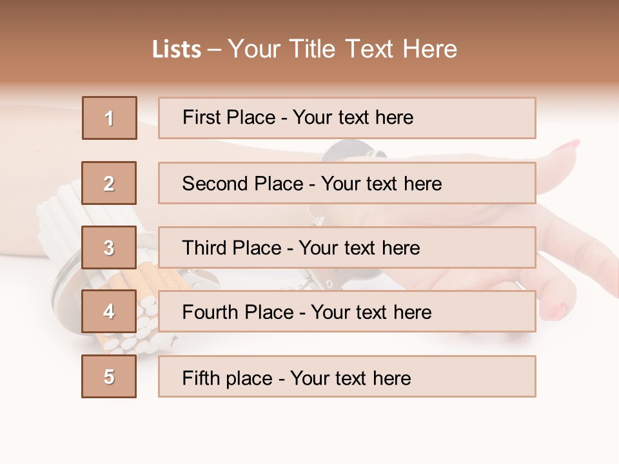Screen dimensions: 619x464
Task: Click the "First Place - Your text here" bar
Action: point(347,118)
